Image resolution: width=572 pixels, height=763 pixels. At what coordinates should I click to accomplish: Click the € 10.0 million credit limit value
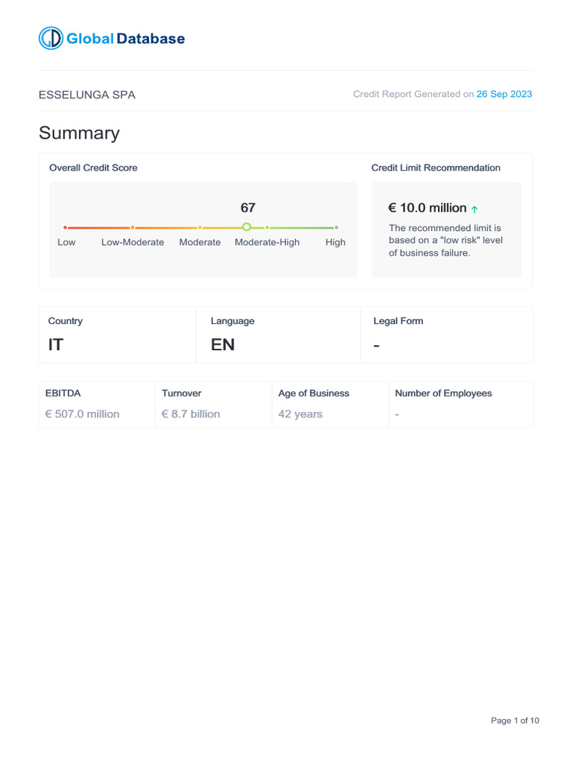tap(428, 209)
